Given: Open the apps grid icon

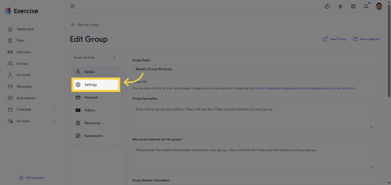Looking at the screenshot, I should pyautogui.click(x=353, y=6).
